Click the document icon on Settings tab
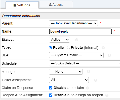Image resolution: width=120 pixels, height=100 pixels. [15, 5]
